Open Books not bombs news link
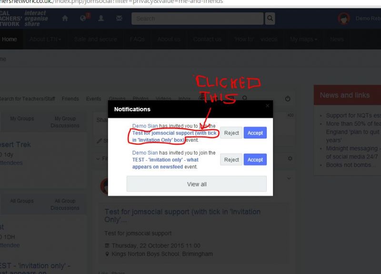 (351, 165)
